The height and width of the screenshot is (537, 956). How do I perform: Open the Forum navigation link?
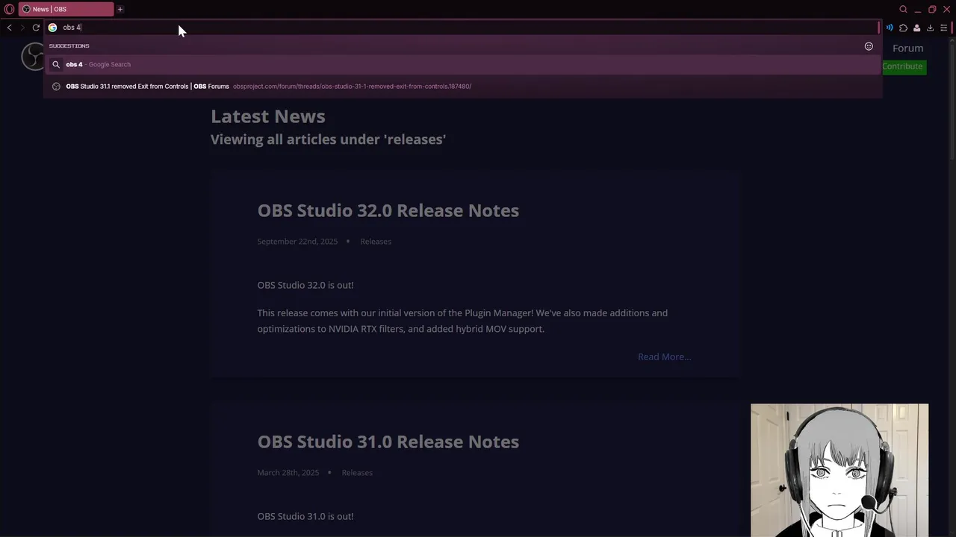(x=907, y=48)
